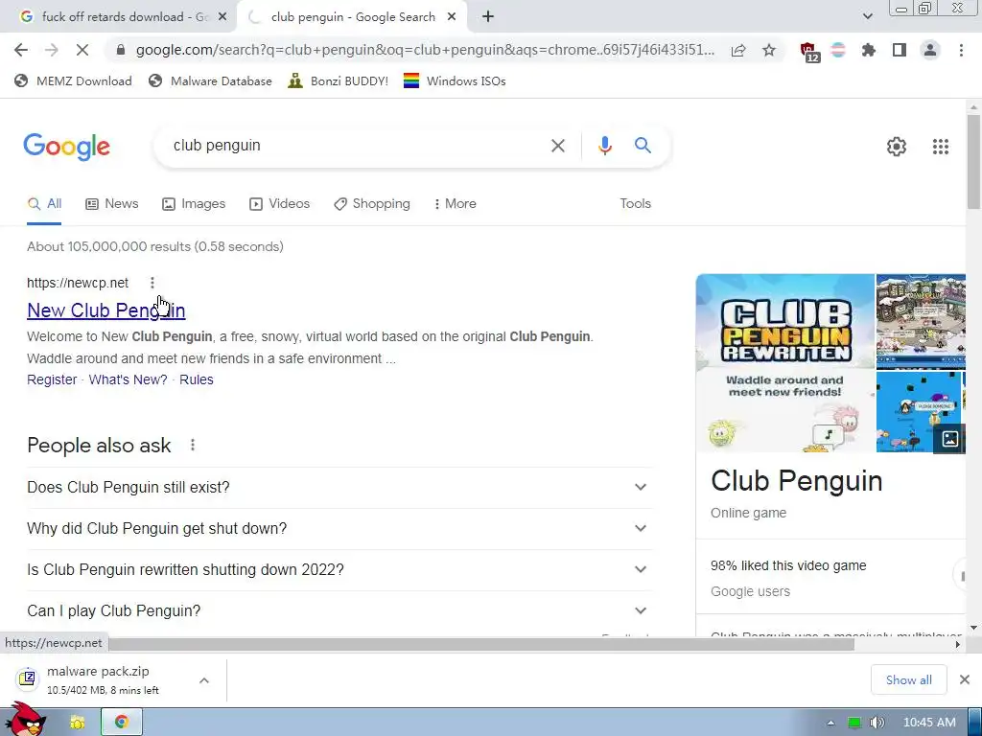
Task: Start voice search with the microphone
Action: tap(604, 146)
